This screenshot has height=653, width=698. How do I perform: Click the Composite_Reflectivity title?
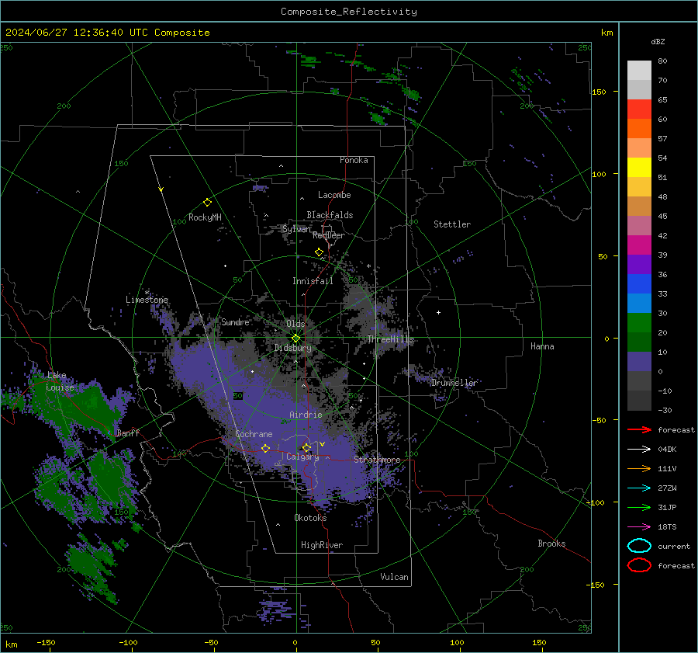point(349,12)
